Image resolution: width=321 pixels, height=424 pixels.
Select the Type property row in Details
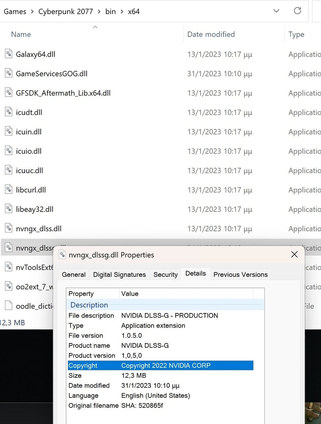tap(160, 325)
